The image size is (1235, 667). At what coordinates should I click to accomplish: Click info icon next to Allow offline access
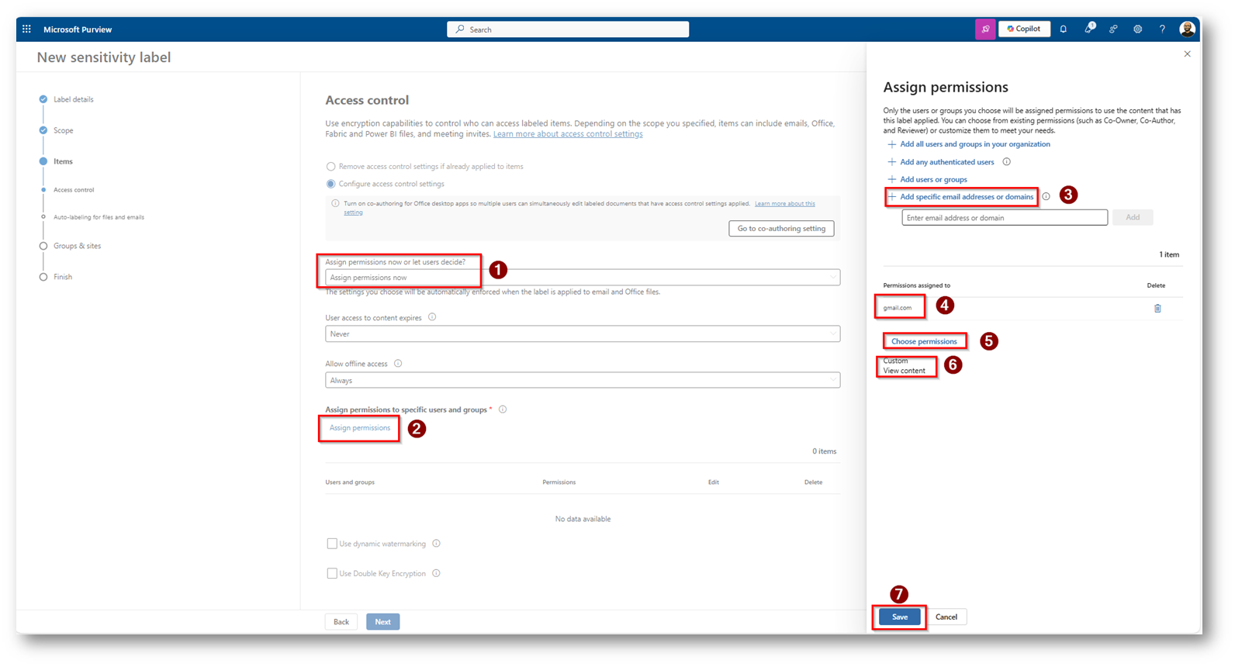398,364
